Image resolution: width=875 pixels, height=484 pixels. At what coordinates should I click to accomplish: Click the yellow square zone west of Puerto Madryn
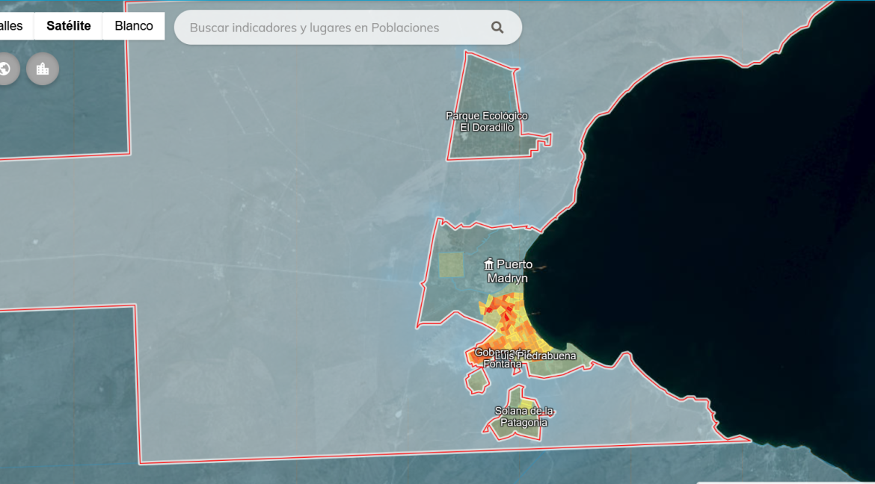pyautogui.click(x=451, y=265)
